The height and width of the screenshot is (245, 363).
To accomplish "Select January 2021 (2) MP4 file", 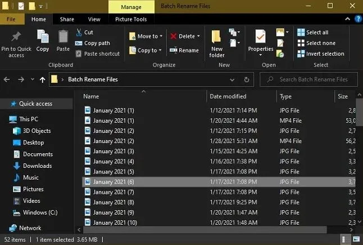I will pyautogui.click(x=219, y=141).
